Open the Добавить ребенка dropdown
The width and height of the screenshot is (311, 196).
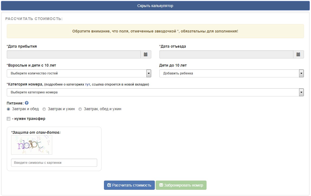point(231,73)
